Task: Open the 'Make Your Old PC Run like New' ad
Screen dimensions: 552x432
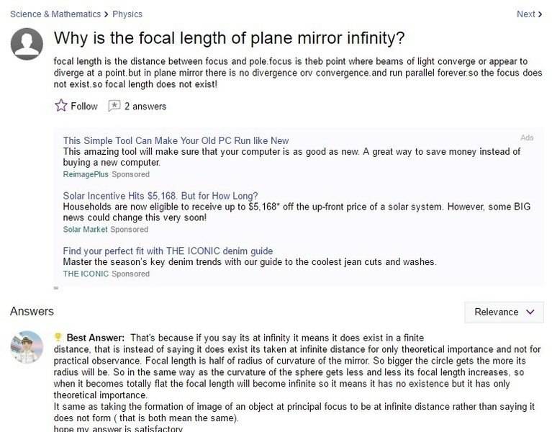Action: pyautogui.click(x=176, y=140)
